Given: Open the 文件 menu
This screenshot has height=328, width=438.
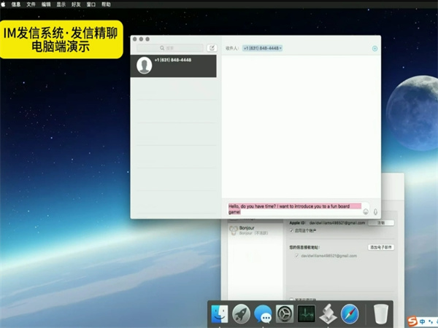Looking at the screenshot, I should point(31,4).
